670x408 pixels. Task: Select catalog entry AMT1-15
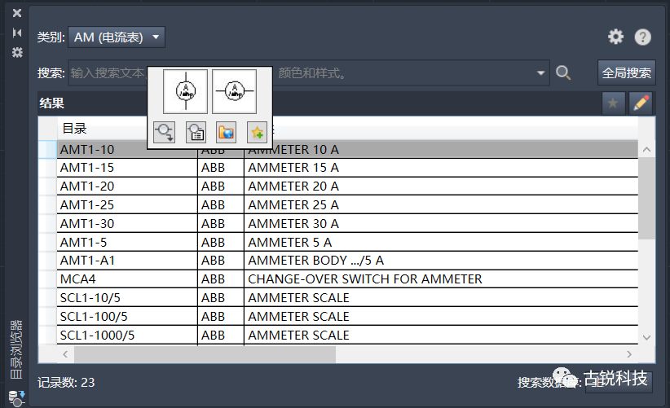(x=87, y=168)
